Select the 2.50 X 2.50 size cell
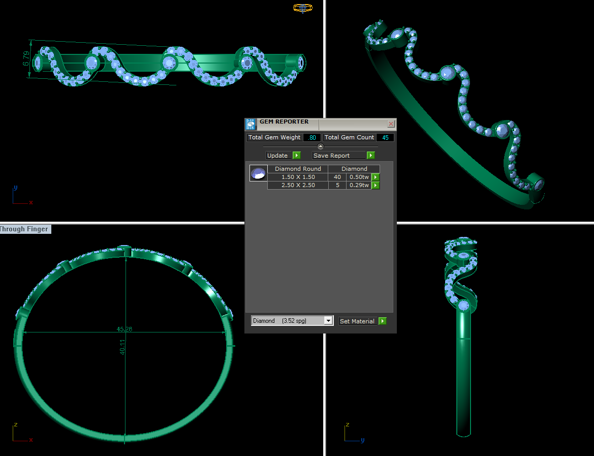594x456 pixels. [298, 186]
